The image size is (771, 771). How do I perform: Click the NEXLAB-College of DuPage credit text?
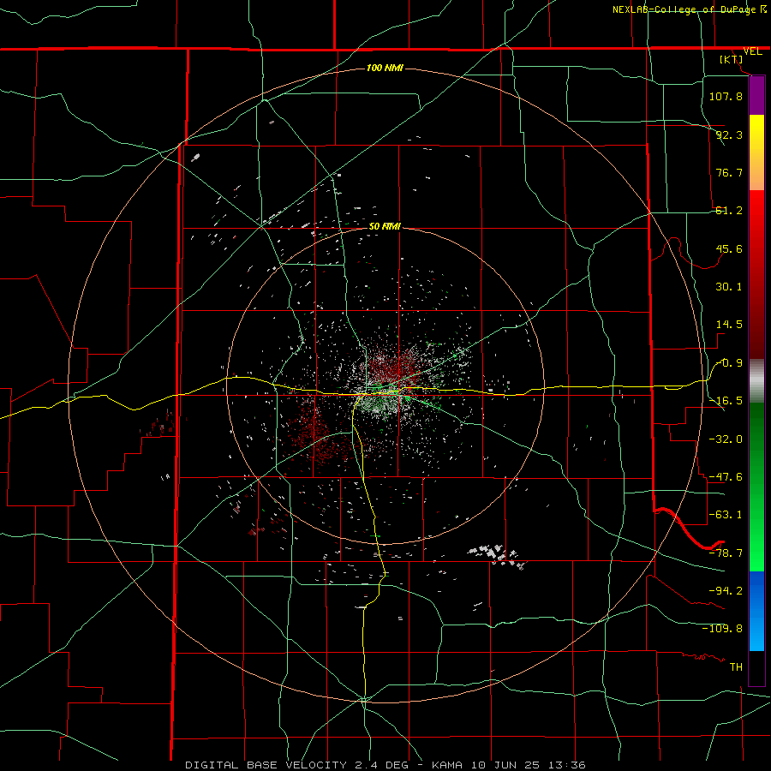685,9
